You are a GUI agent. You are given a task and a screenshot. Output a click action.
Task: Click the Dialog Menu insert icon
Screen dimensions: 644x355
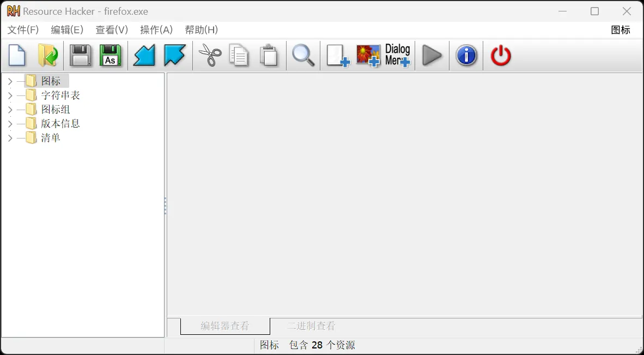point(397,56)
